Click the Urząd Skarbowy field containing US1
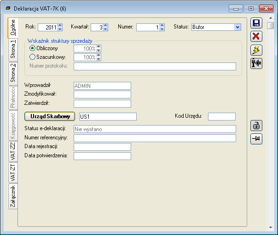The width and height of the screenshot is (278, 235). point(108,116)
